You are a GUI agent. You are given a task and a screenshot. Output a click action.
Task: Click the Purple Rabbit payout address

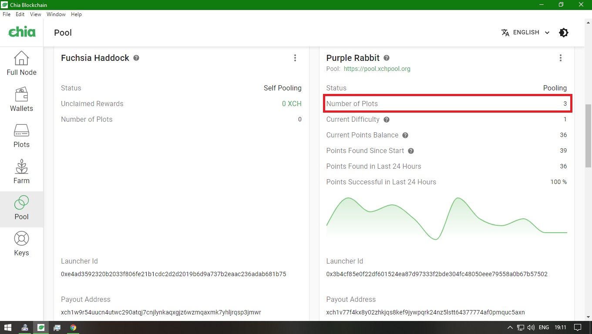tap(426, 312)
